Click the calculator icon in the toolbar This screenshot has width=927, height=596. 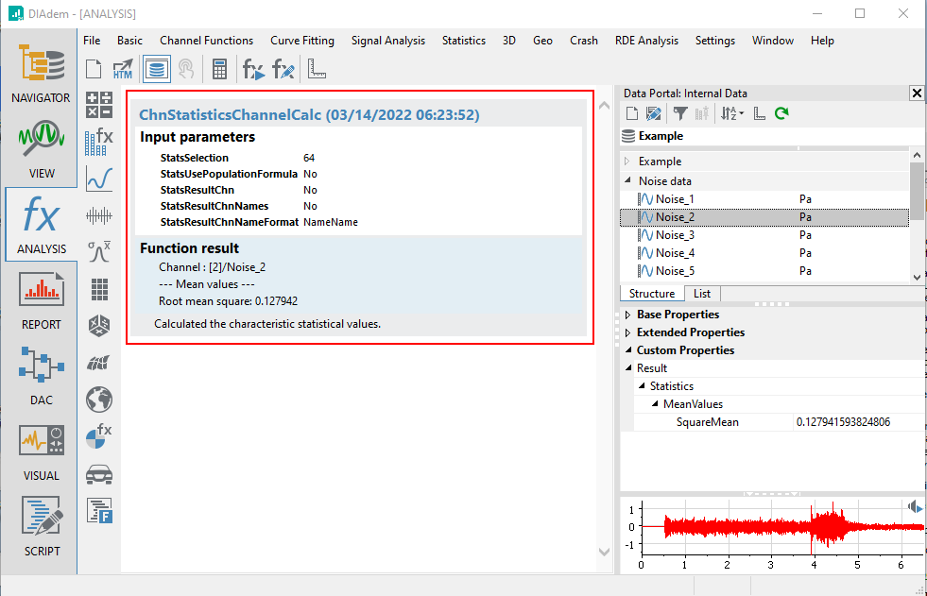point(219,69)
